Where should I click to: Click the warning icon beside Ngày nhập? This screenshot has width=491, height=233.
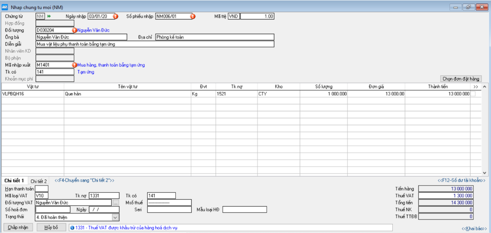pyautogui.click(x=116, y=16)
